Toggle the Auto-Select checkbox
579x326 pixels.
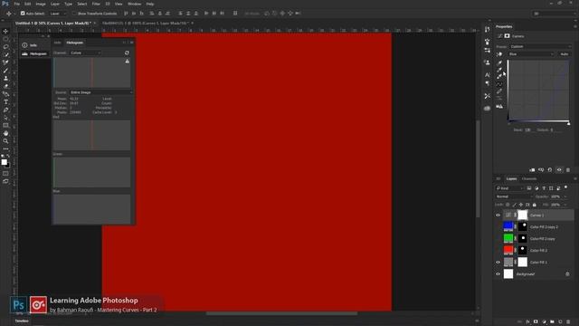point(23,14)
